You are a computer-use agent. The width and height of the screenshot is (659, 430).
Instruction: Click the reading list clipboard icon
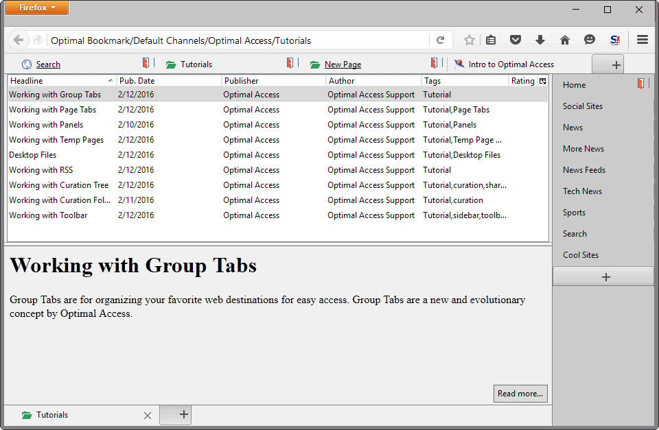click(x=491, y=40)
